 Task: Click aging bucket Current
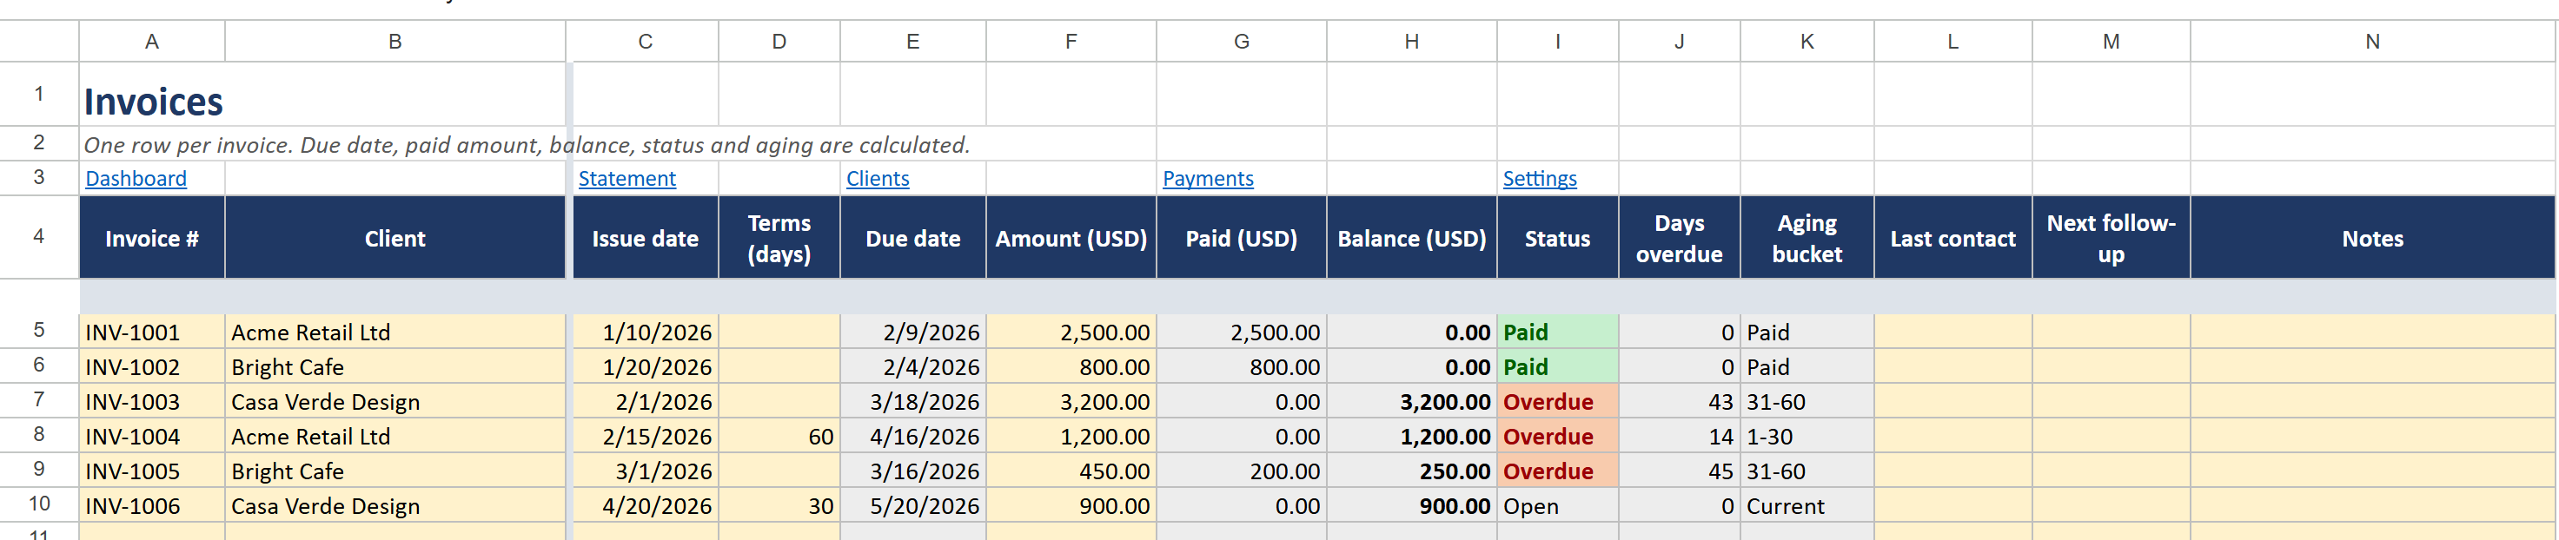[x=1807, y=506]
